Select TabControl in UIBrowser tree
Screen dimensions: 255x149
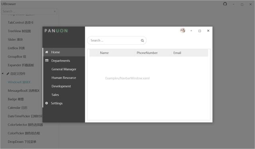point(21,22)
